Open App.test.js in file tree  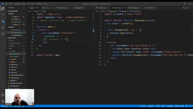14,64
